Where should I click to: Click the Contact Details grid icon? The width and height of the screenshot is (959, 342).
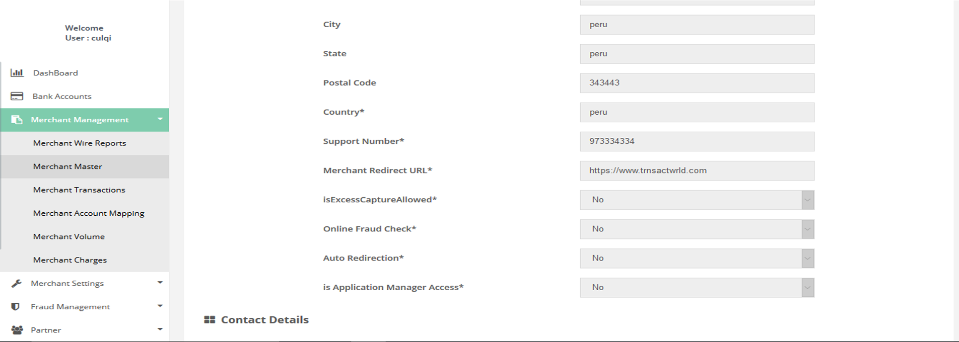(210, 320)
